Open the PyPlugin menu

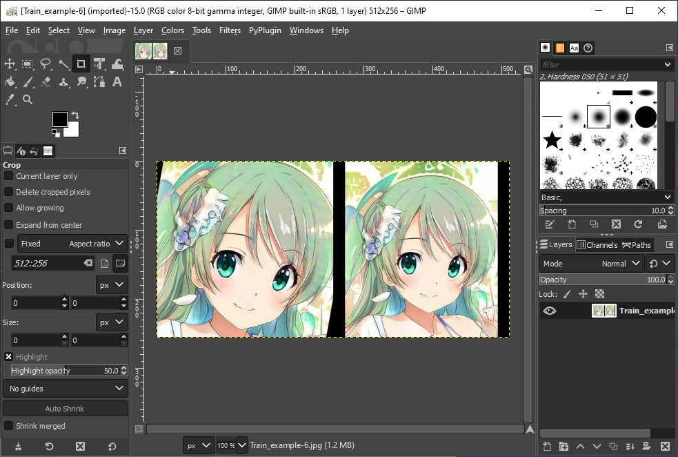pyautogui.click(x=265, y=30)
